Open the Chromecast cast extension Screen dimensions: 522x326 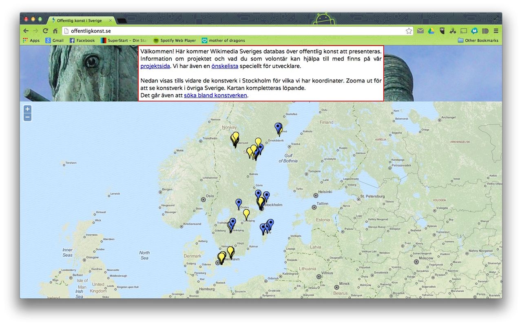tap(464, 31)
